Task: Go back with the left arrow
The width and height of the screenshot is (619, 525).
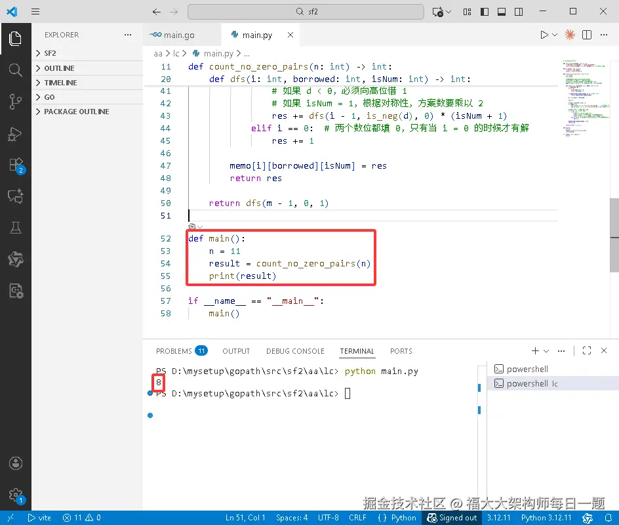Action: coord(157,12)
